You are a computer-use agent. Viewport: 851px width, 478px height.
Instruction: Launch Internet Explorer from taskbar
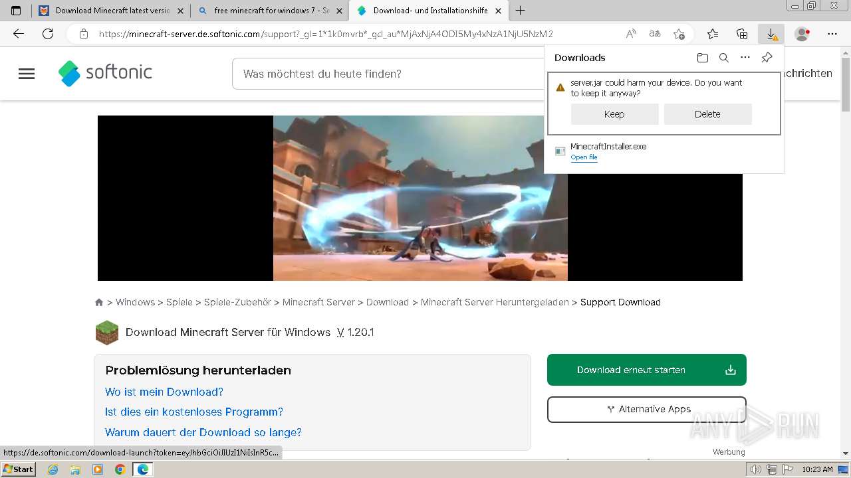pos(53,469)
